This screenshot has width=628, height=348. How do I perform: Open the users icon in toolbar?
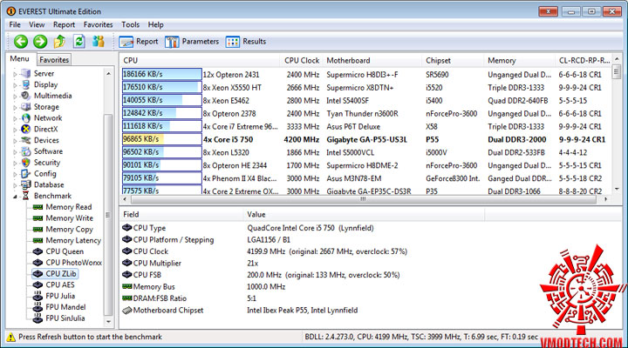pos(98,41)
